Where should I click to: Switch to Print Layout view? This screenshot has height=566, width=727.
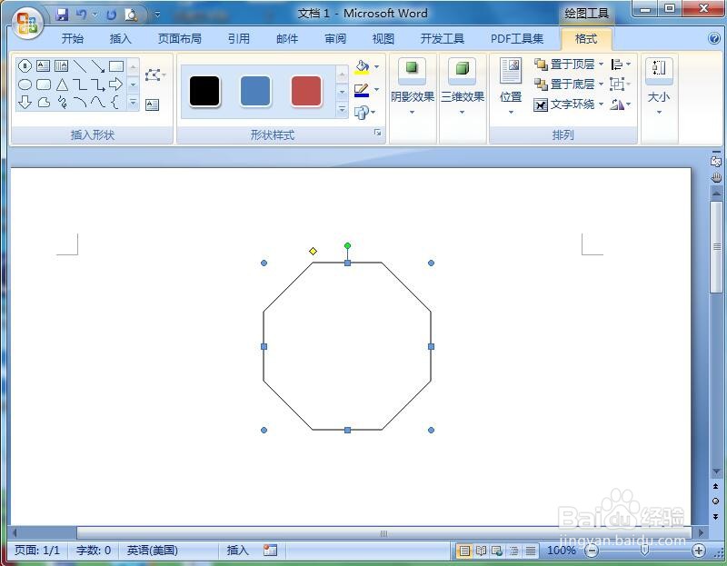[x=464, y=551]
